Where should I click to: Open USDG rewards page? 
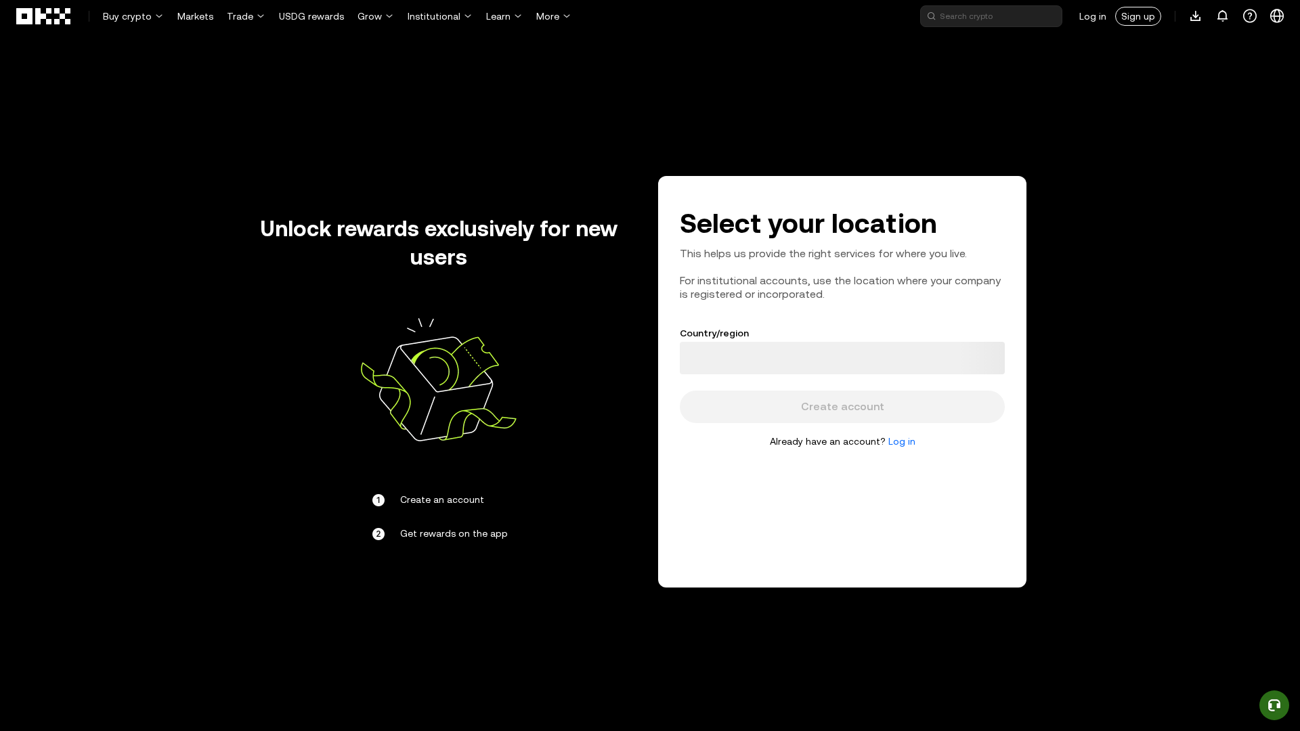311,16
